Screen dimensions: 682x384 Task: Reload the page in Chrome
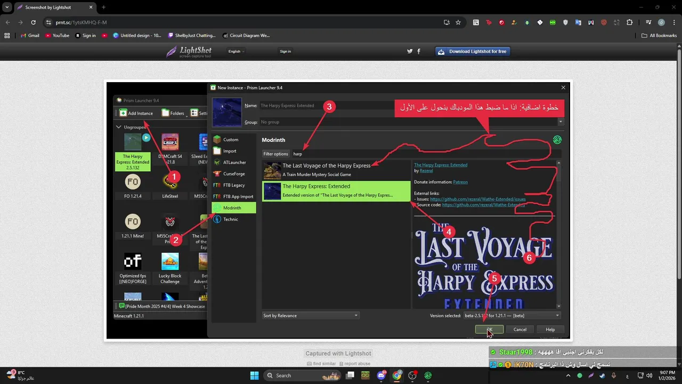point(33,22)
